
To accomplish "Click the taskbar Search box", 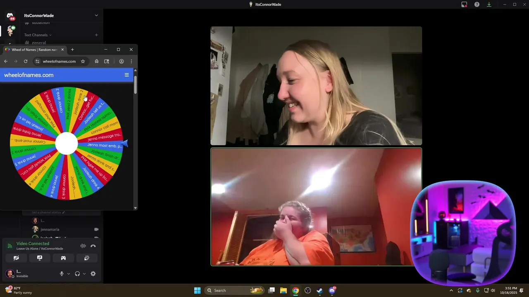I will click(235, 290).
